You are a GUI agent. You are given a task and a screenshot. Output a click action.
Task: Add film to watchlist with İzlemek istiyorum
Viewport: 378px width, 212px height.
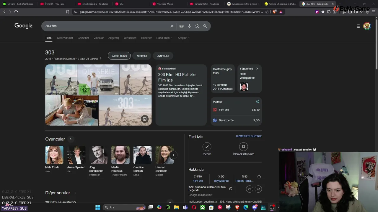pos(243,149)
